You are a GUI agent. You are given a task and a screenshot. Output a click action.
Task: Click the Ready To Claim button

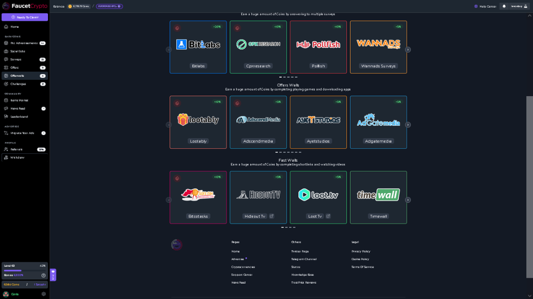[25, 17]
